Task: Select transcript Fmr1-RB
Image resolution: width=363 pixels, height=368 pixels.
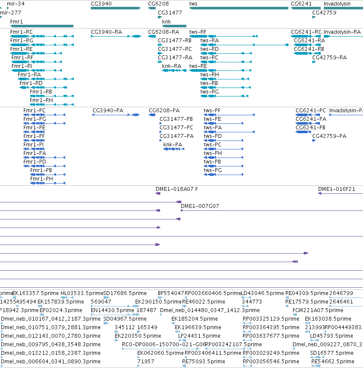Action: click(x=52, y=96)
